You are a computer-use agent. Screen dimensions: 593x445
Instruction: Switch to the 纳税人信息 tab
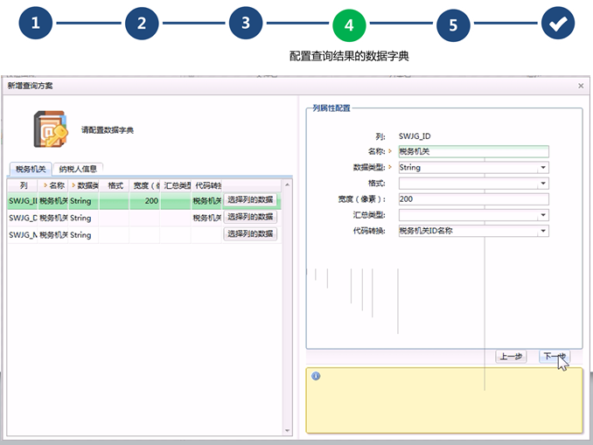click(x=78, y=169)
